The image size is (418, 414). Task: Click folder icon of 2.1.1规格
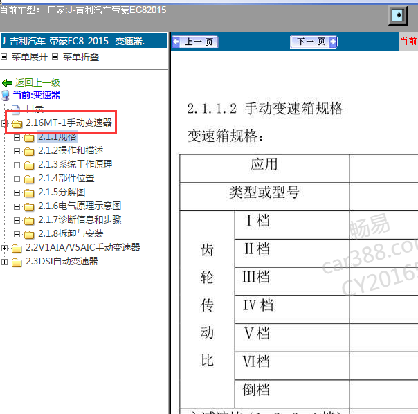click(x=29, y=138)
